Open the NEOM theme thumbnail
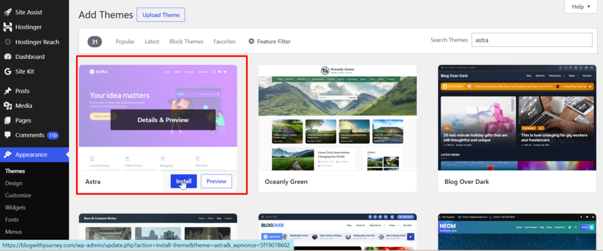The image size is (603, 251). pos(517,232)
